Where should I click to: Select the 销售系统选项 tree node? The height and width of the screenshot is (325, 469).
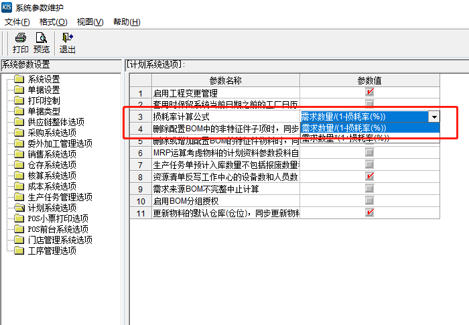[52, 154]
